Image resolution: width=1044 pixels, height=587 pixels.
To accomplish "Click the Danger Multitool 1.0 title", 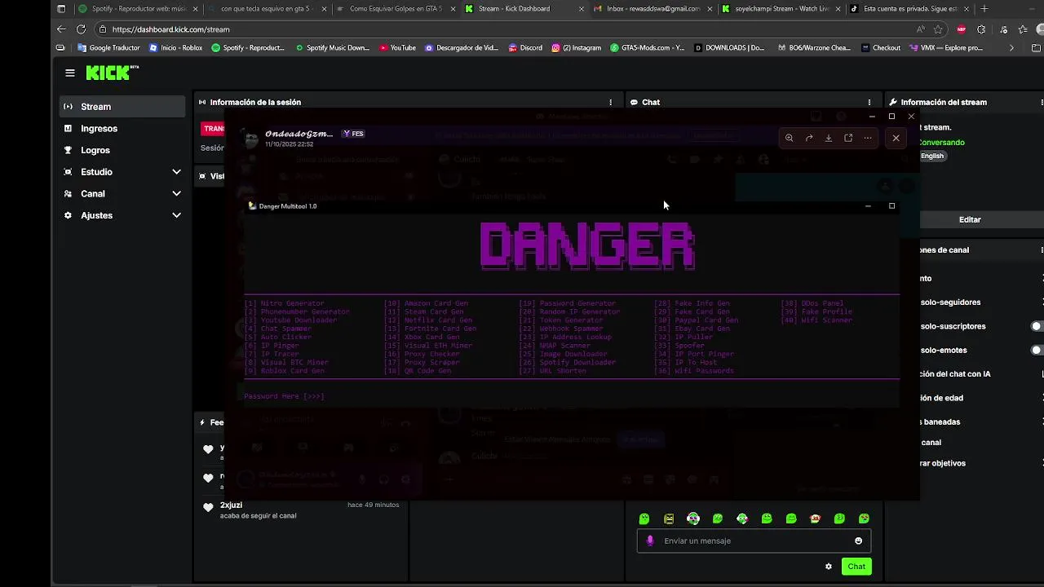I will point(288,206).
